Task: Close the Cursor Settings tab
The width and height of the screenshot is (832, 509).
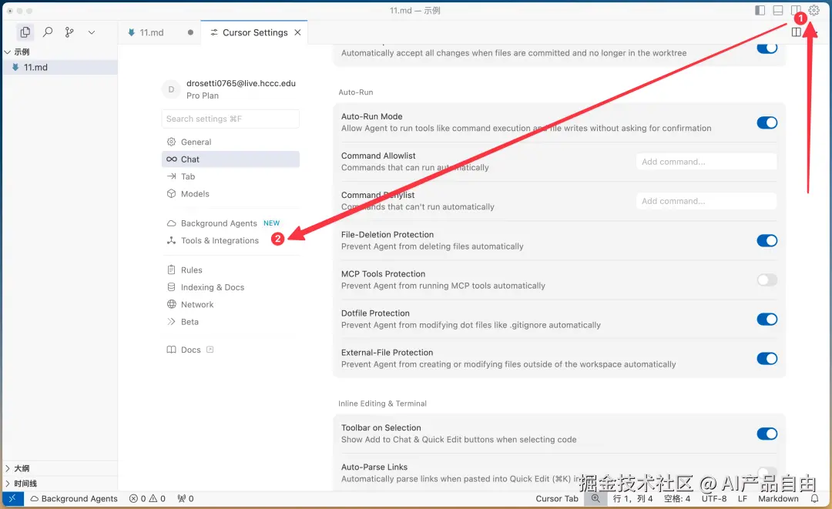Action: (x=297, y=32)
